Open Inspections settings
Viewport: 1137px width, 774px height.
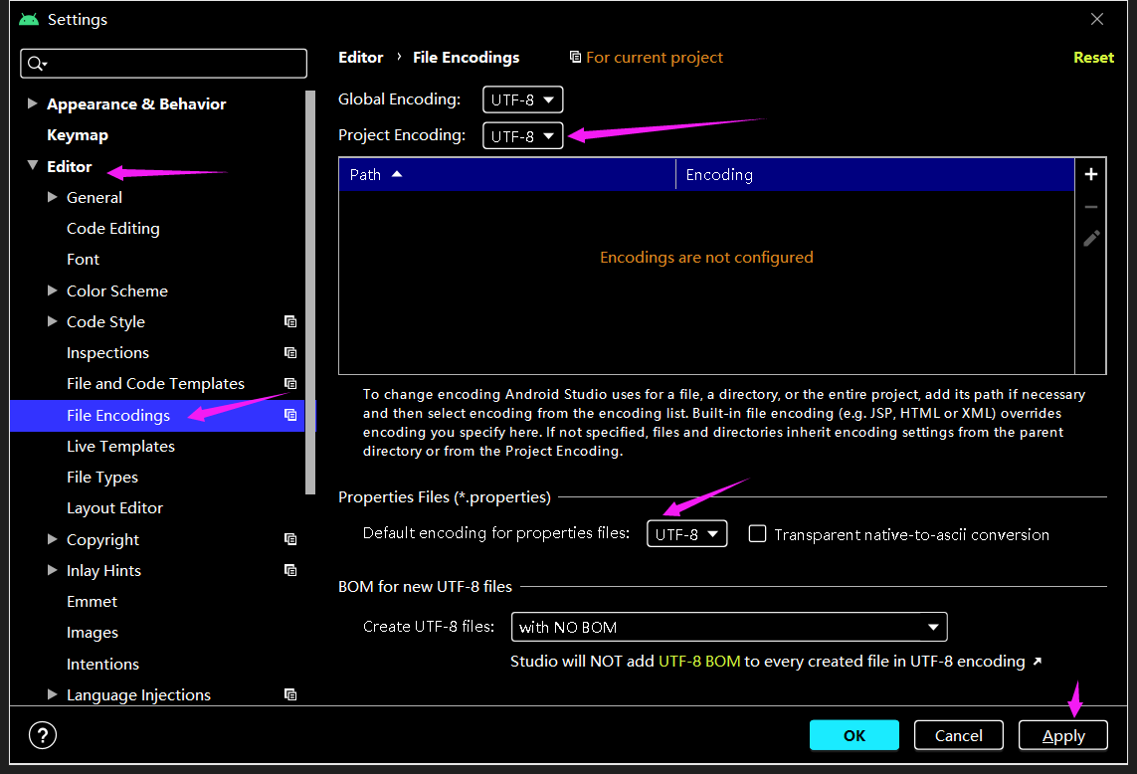point(108,352)
